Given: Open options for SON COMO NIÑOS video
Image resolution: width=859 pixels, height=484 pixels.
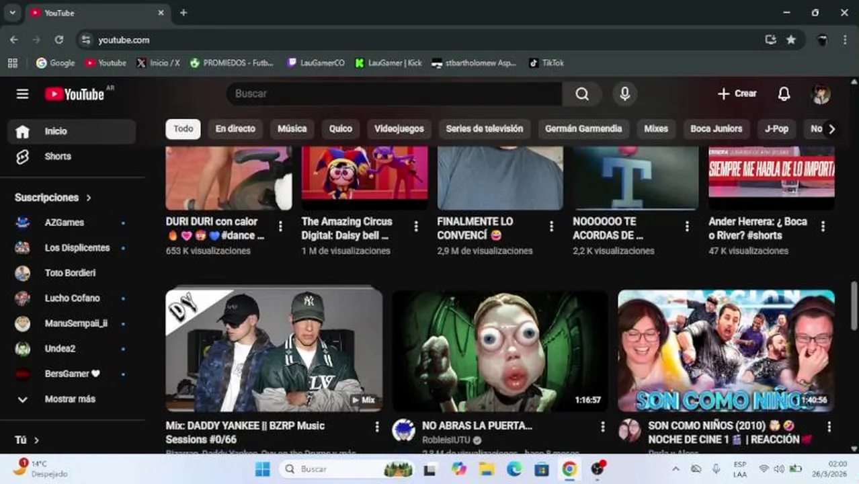Looking at the screenshot, I should [829, 427].
